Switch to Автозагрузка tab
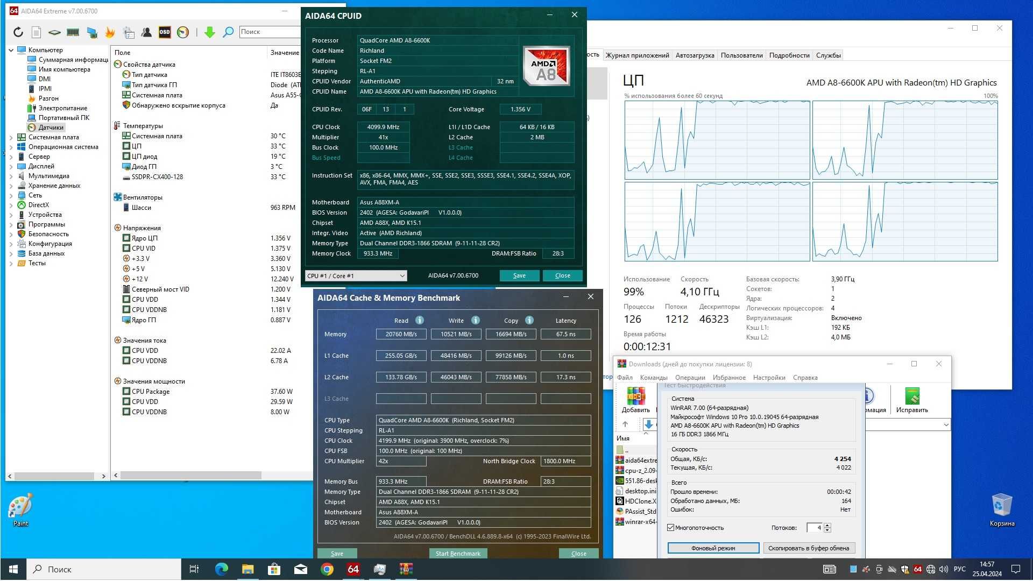This screenshot has height=581, width=1033. 695,55
